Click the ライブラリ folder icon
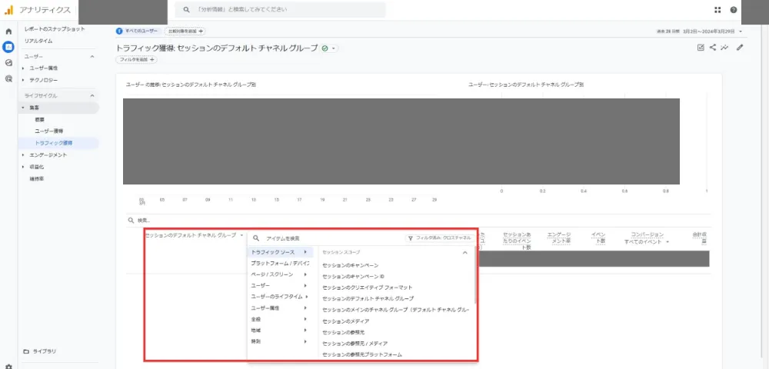The image size is (769, 369). 26,351
